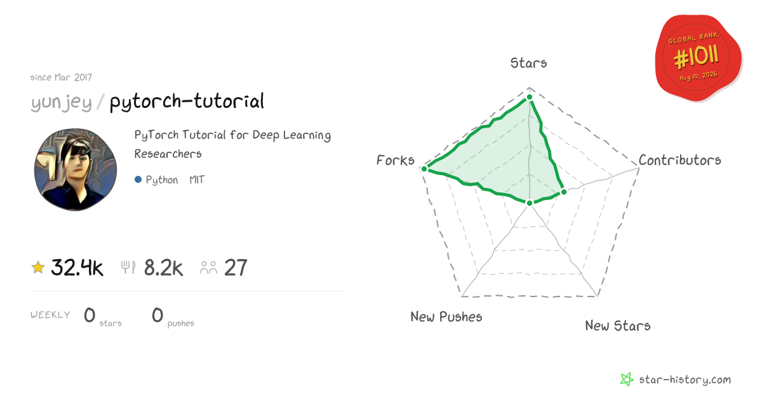
Task: Click the yellow star icon beside 32.4k
Action: click(38, 268)
